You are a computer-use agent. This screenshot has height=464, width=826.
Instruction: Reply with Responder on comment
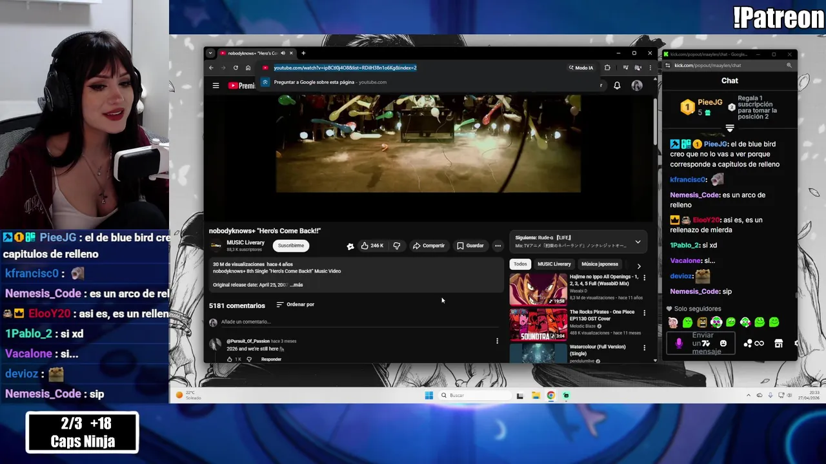click(271, 359)
